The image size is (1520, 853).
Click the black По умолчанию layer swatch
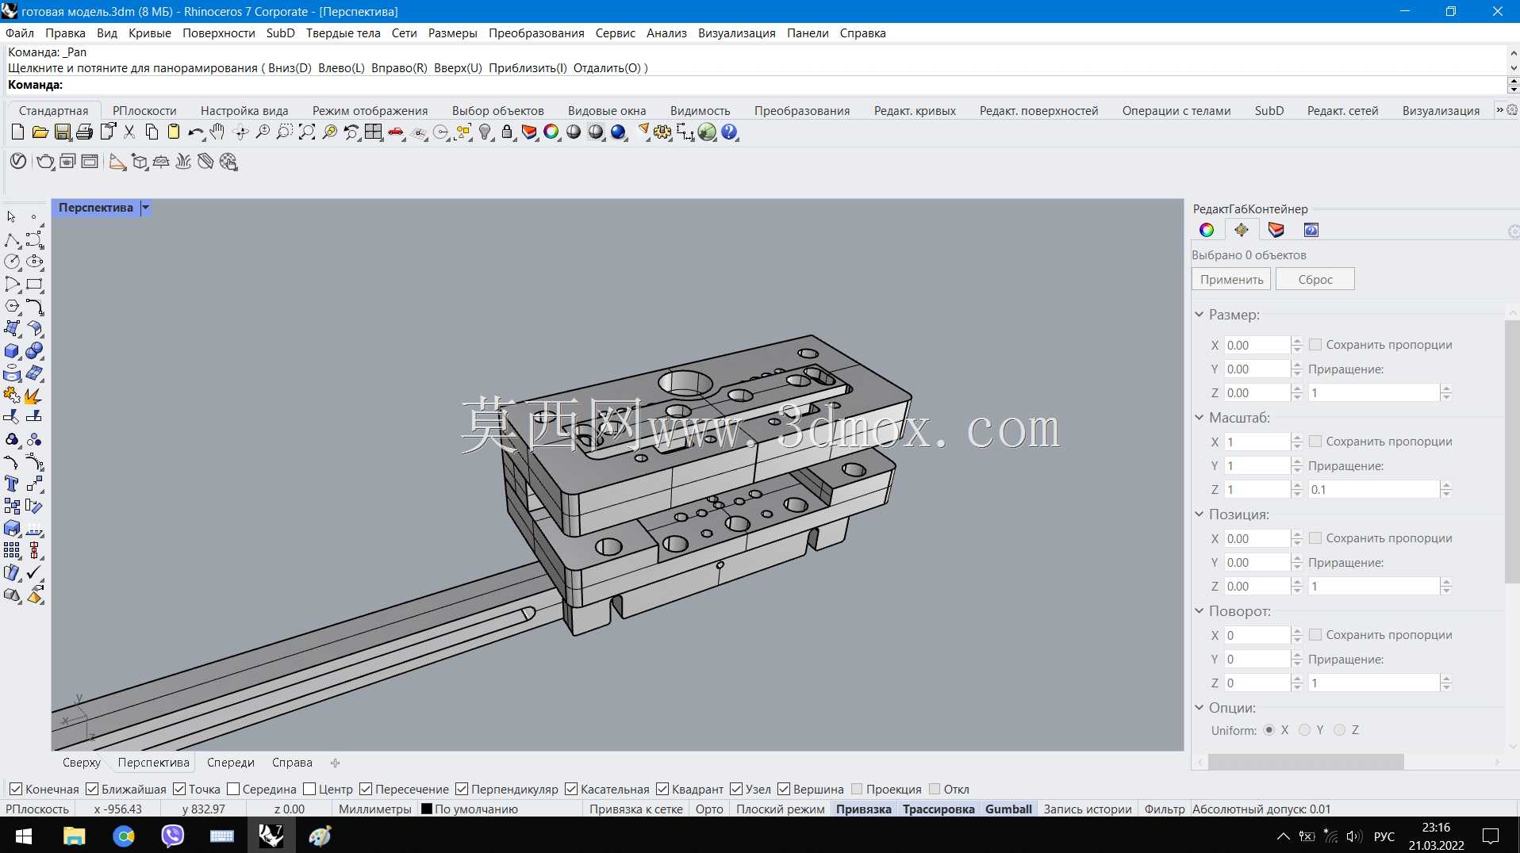coord(426,809)
